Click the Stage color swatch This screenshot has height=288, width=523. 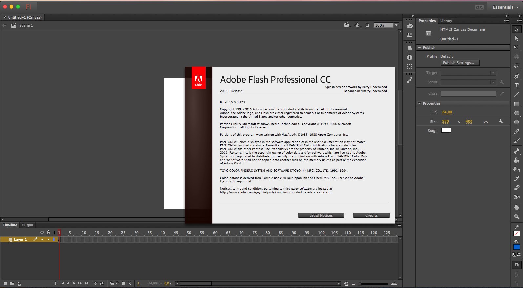tap(446, 130)
